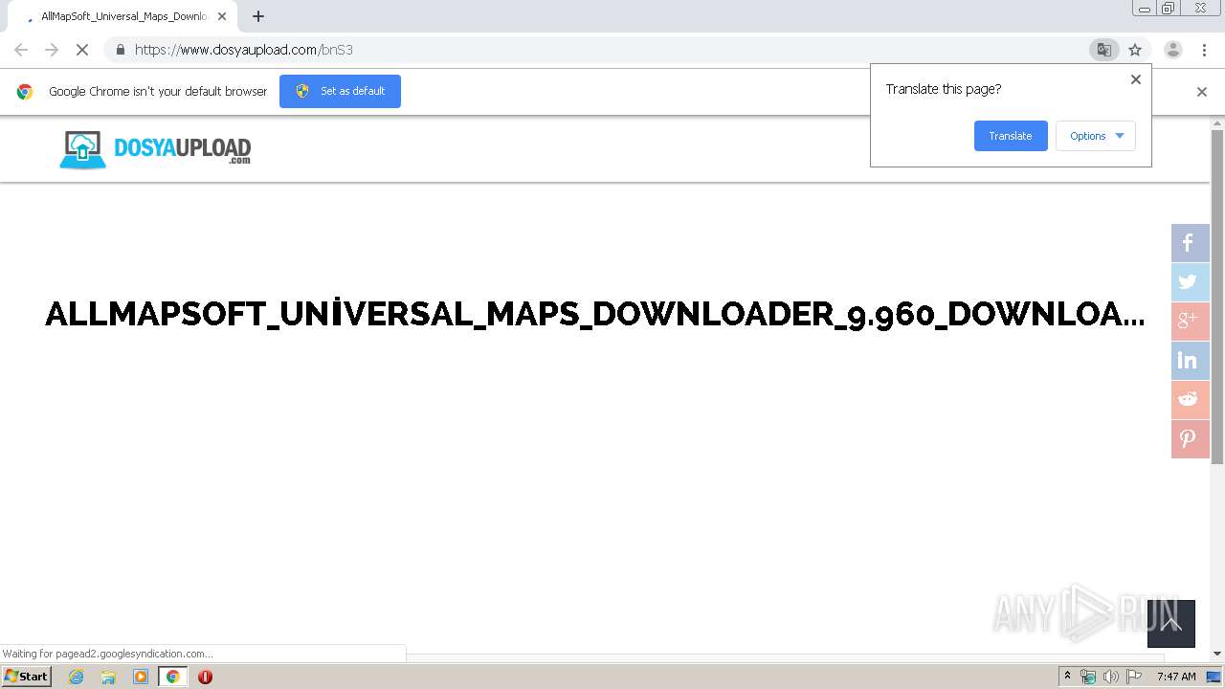Click the vertical page scrollbar
Viewport: 1225px width, 689px height.
pos(1217,297)
